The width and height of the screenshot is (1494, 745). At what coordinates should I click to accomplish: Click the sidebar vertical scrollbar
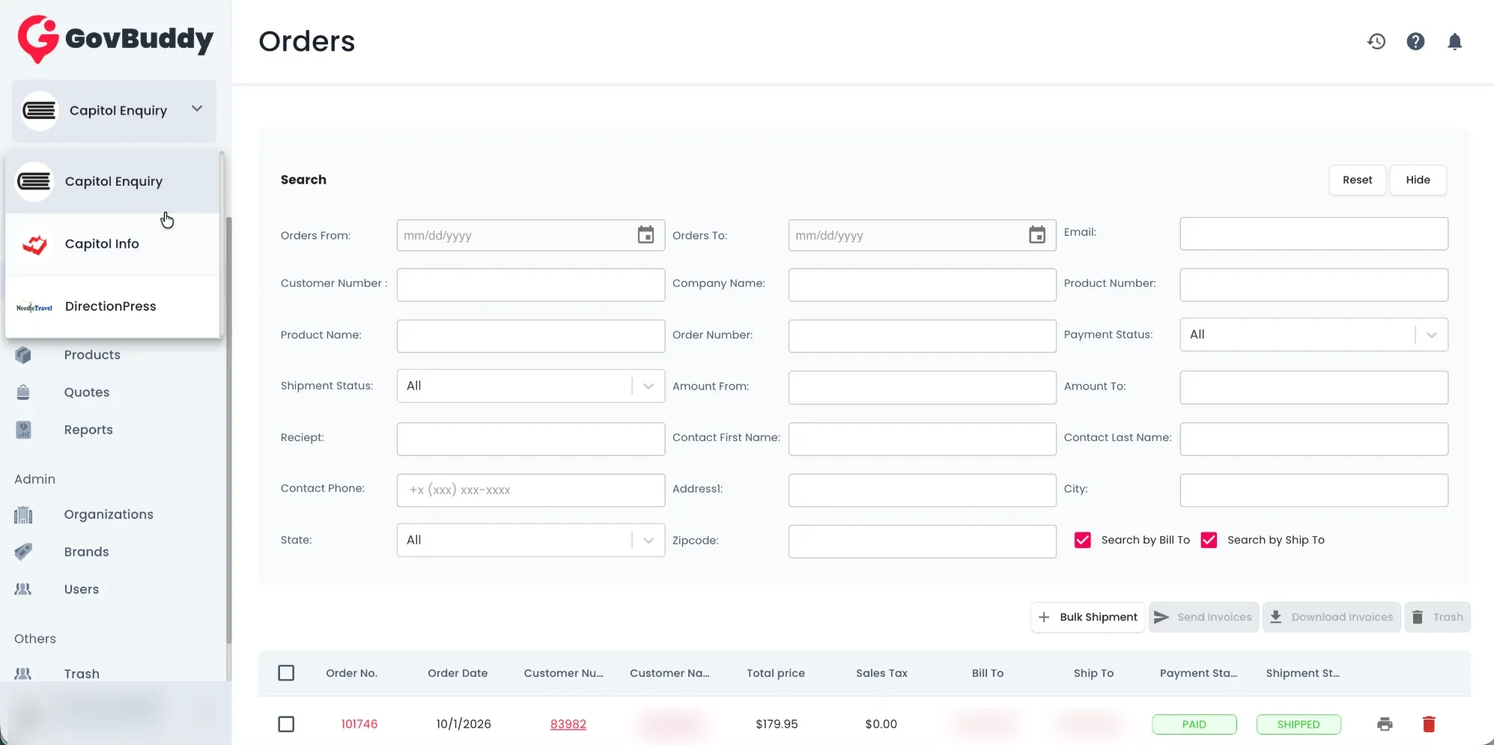click(228, 431)
